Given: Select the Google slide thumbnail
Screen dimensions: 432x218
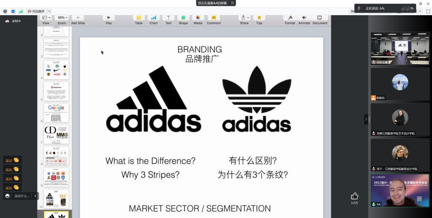Looking at the screenshot, I should click(x=56, y=113).
